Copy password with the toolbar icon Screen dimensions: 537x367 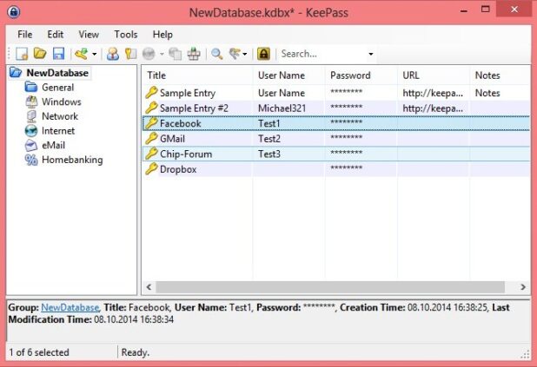pyautogui.click(x=129, y=54)
